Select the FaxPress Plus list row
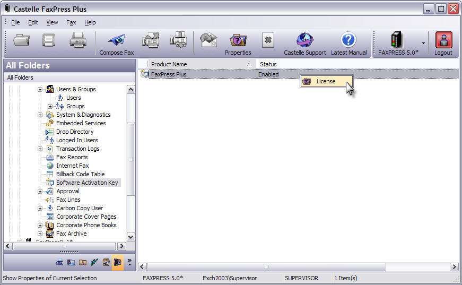This screenshot has width=462, height=285. point(169,74)
